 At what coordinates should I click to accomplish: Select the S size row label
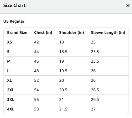(x=8, y=52)
